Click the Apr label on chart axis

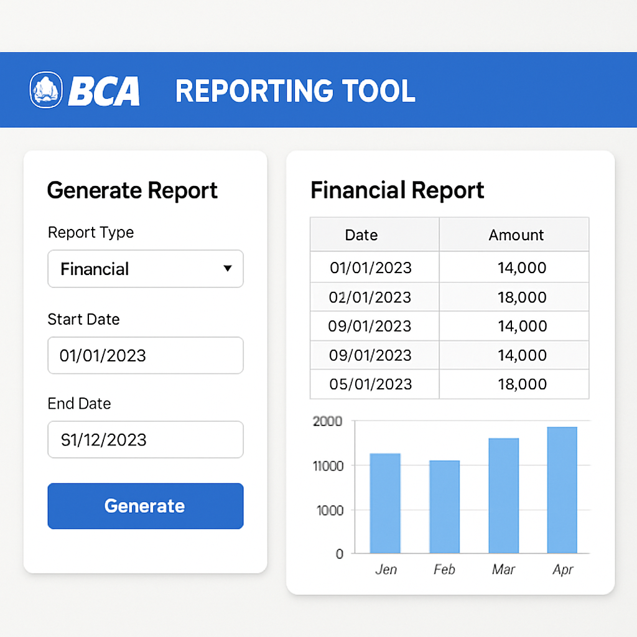[x=562, y=569]
